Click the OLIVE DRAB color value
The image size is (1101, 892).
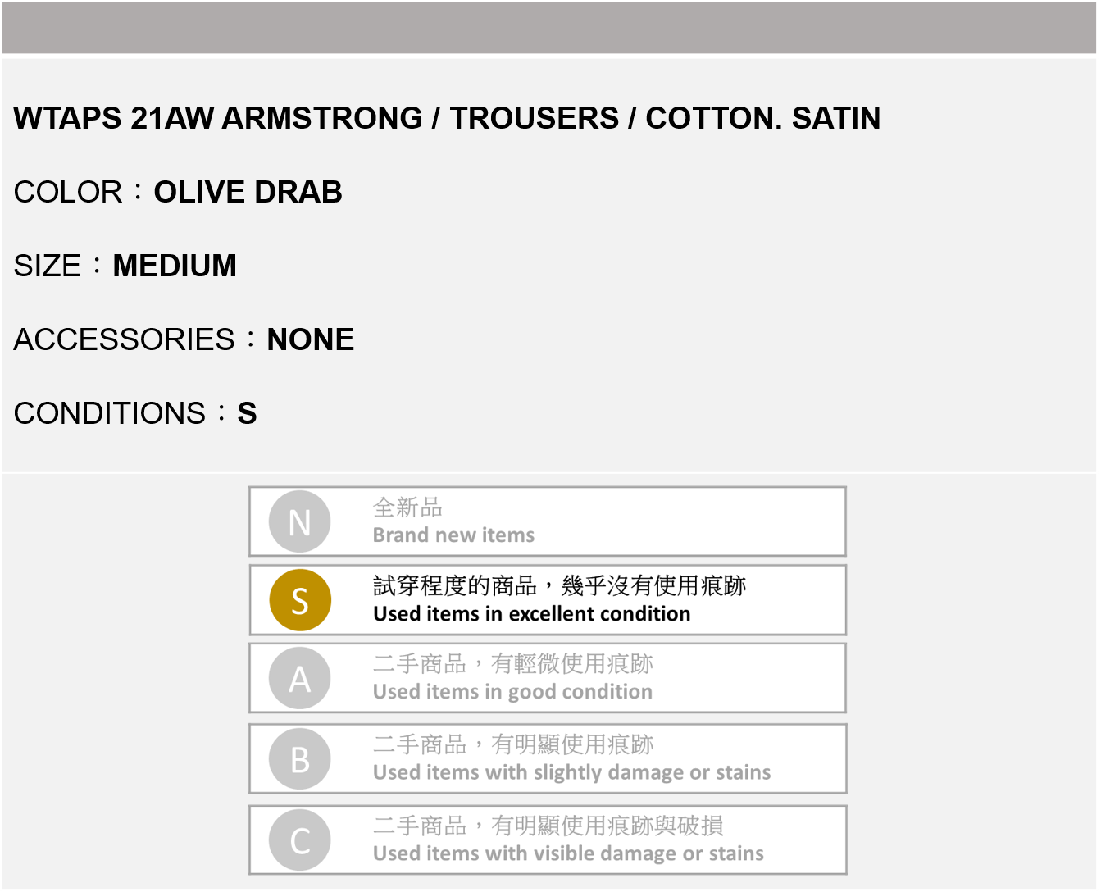pyautogui.click(x=248, y=192)
